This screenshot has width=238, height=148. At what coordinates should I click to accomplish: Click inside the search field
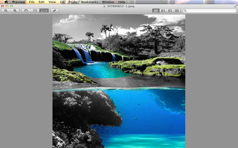(x=209, y=11)
